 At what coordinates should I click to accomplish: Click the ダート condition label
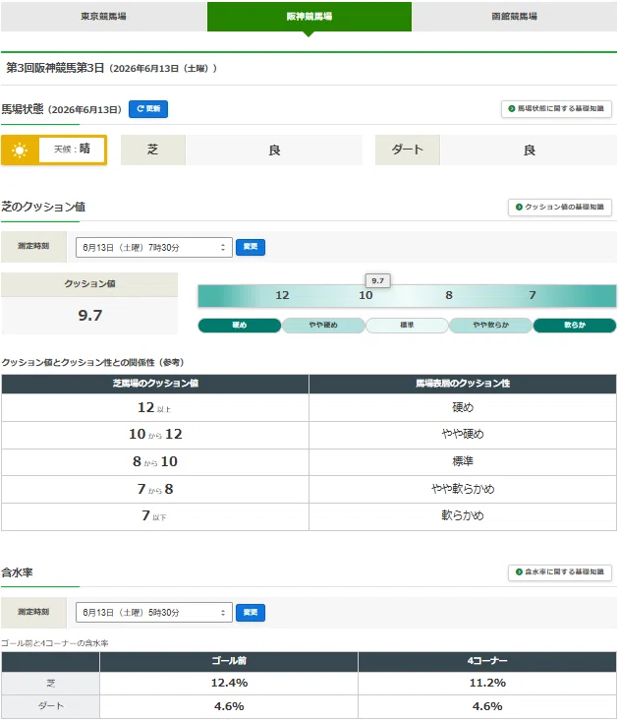pyautogui.click(x=408, y=150)
